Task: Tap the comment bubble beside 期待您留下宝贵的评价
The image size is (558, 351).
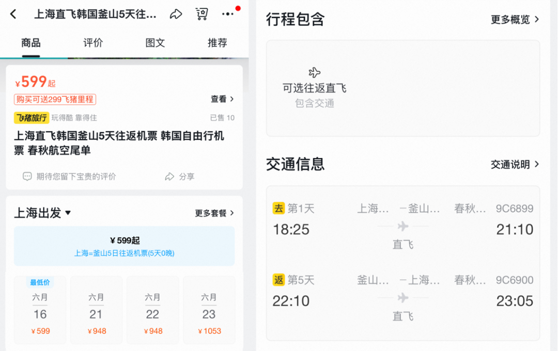Action: coord(26,176)
